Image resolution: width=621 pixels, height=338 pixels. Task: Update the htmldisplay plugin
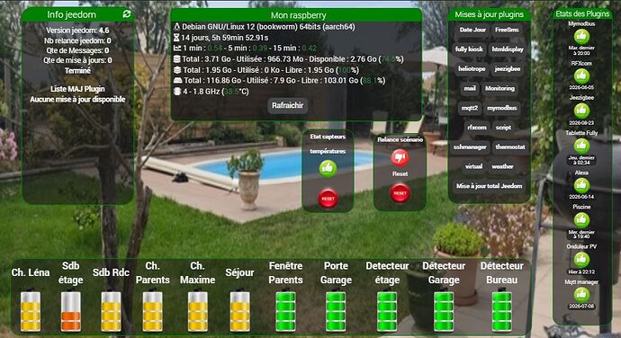[x=508, y=49]
